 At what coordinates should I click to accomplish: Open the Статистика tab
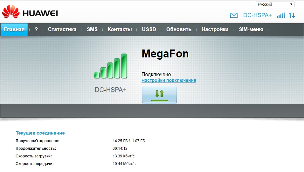click(62, 30)
